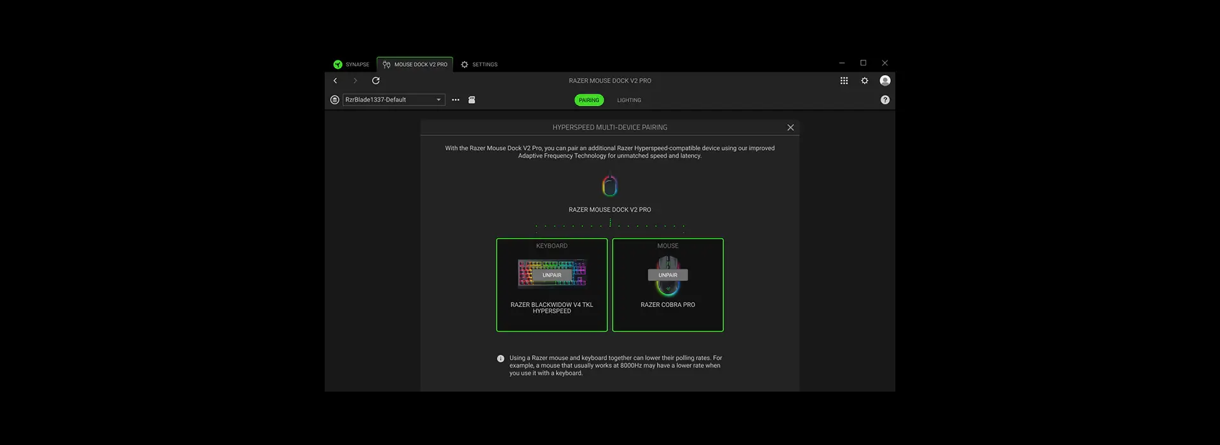Open the Settings tab
The height and width of the screenshot is (445, 1220).
pyautogui.click(x=479, y=64)
